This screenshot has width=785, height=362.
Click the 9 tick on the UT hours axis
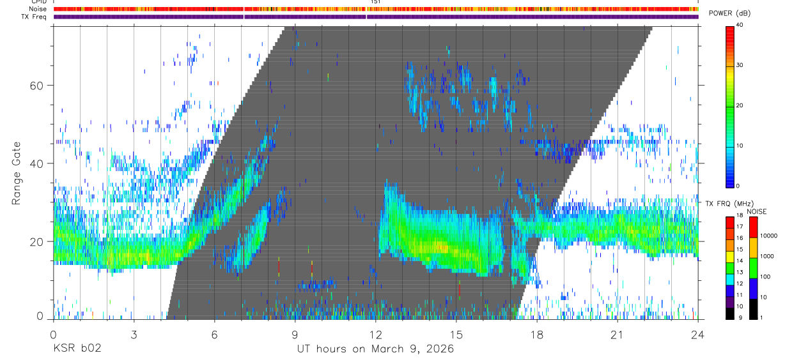[x=295, y=334]
